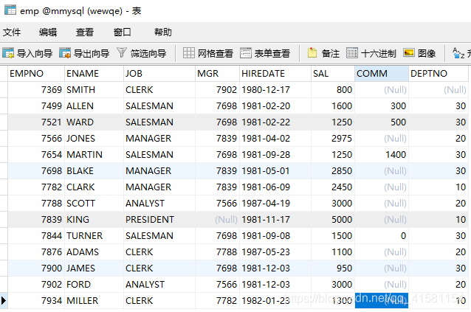Open the Filter Wizard (筛选向导) funnel icon

122,53
